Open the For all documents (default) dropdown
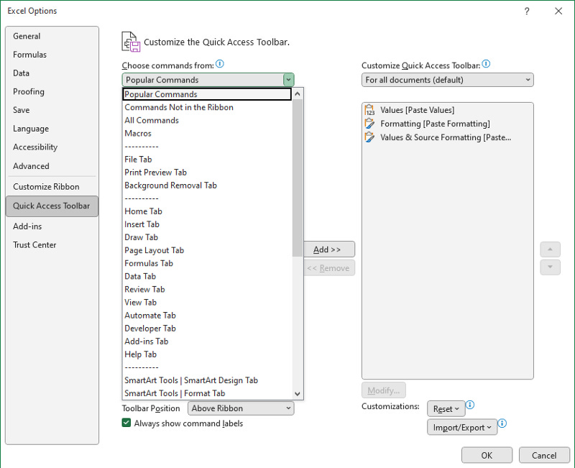Image resolution: width=575 pixels, height=468 pixels. [447, 80]
